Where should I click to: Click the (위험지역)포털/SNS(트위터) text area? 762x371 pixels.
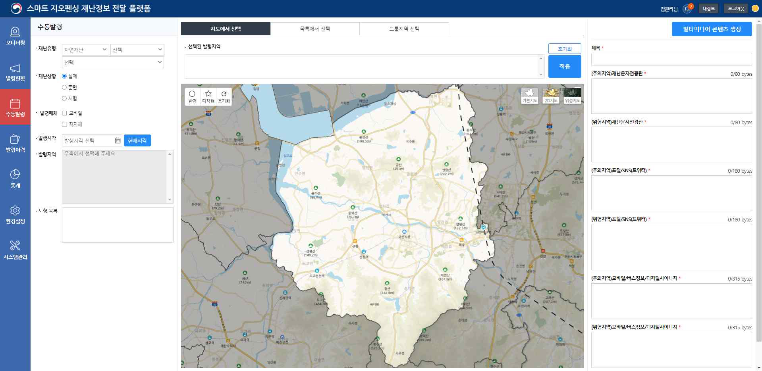point(671,247)
